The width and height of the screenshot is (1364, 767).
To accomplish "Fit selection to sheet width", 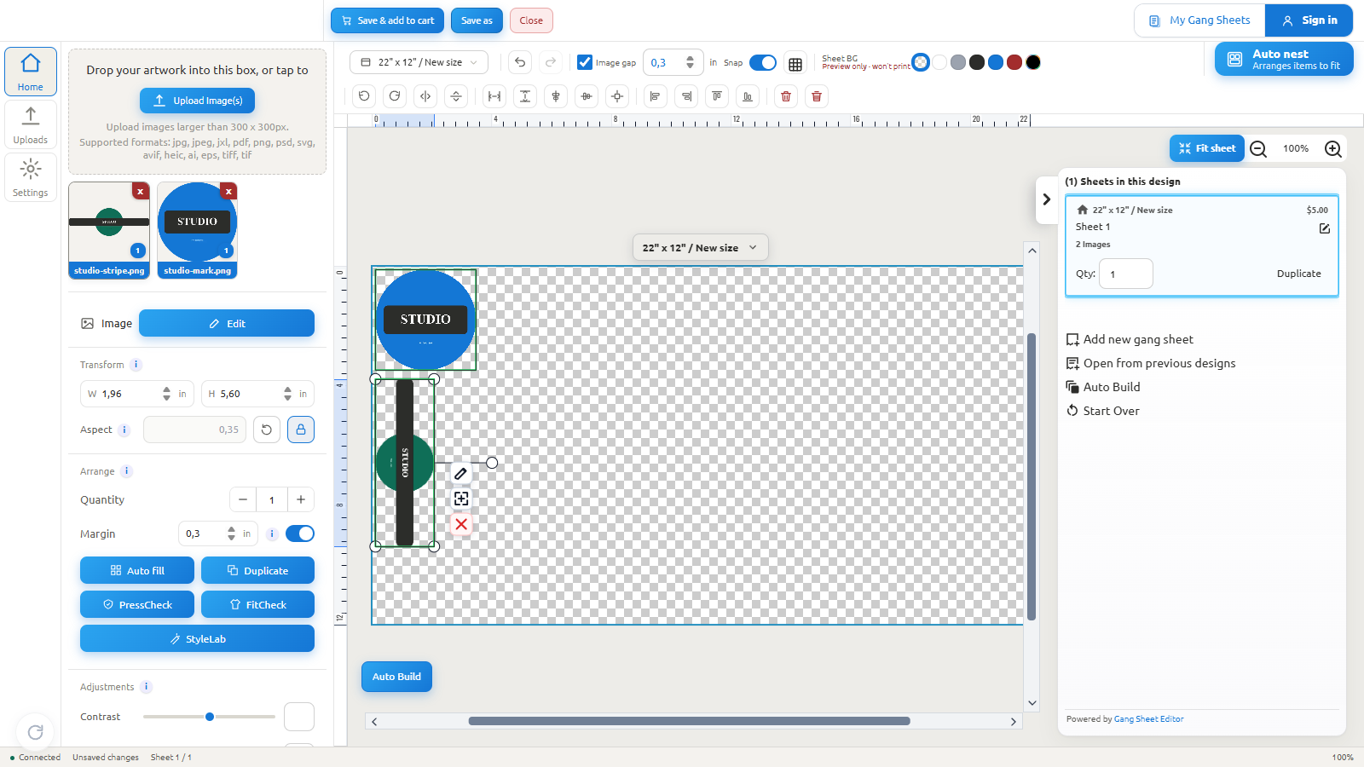I will [494, 96].
